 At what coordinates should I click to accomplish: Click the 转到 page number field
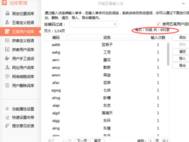pos(151,141)
